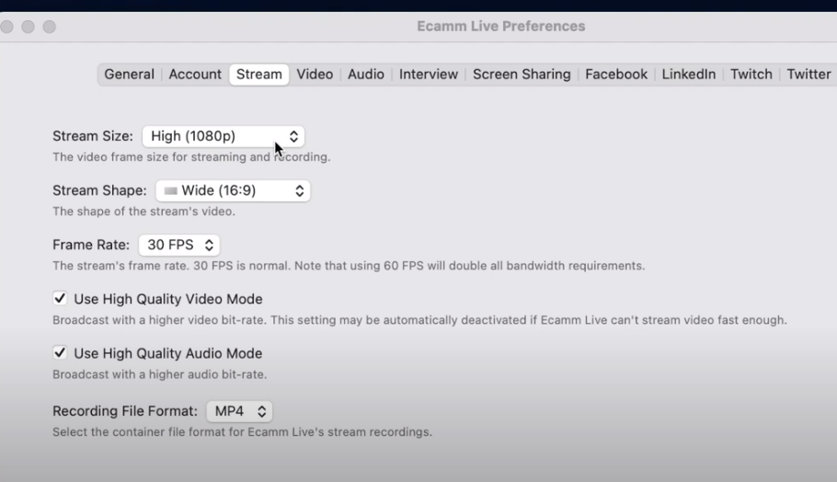Click 'Broadcast with a higher video bit-rate' description

coord(419,320)
